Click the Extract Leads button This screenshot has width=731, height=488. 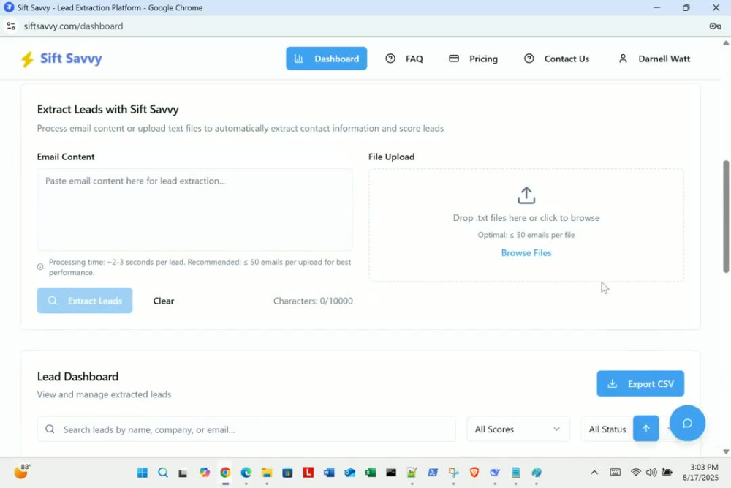tap(84, 301)
